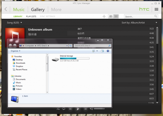Expand the arrow after HTC One X breadcrumb
The height and width of the screenshot is (116, 163).
coord(48,46)
